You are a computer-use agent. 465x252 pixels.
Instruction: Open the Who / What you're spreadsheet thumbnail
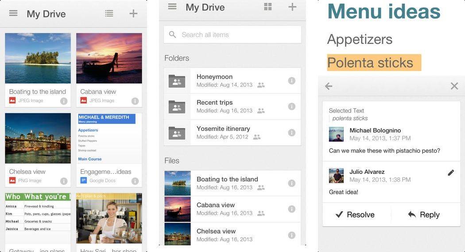click(x=38, y=218)
